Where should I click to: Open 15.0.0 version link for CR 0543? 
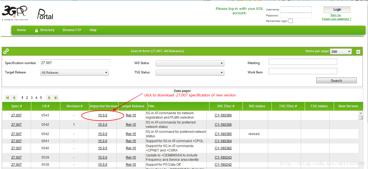103,115
